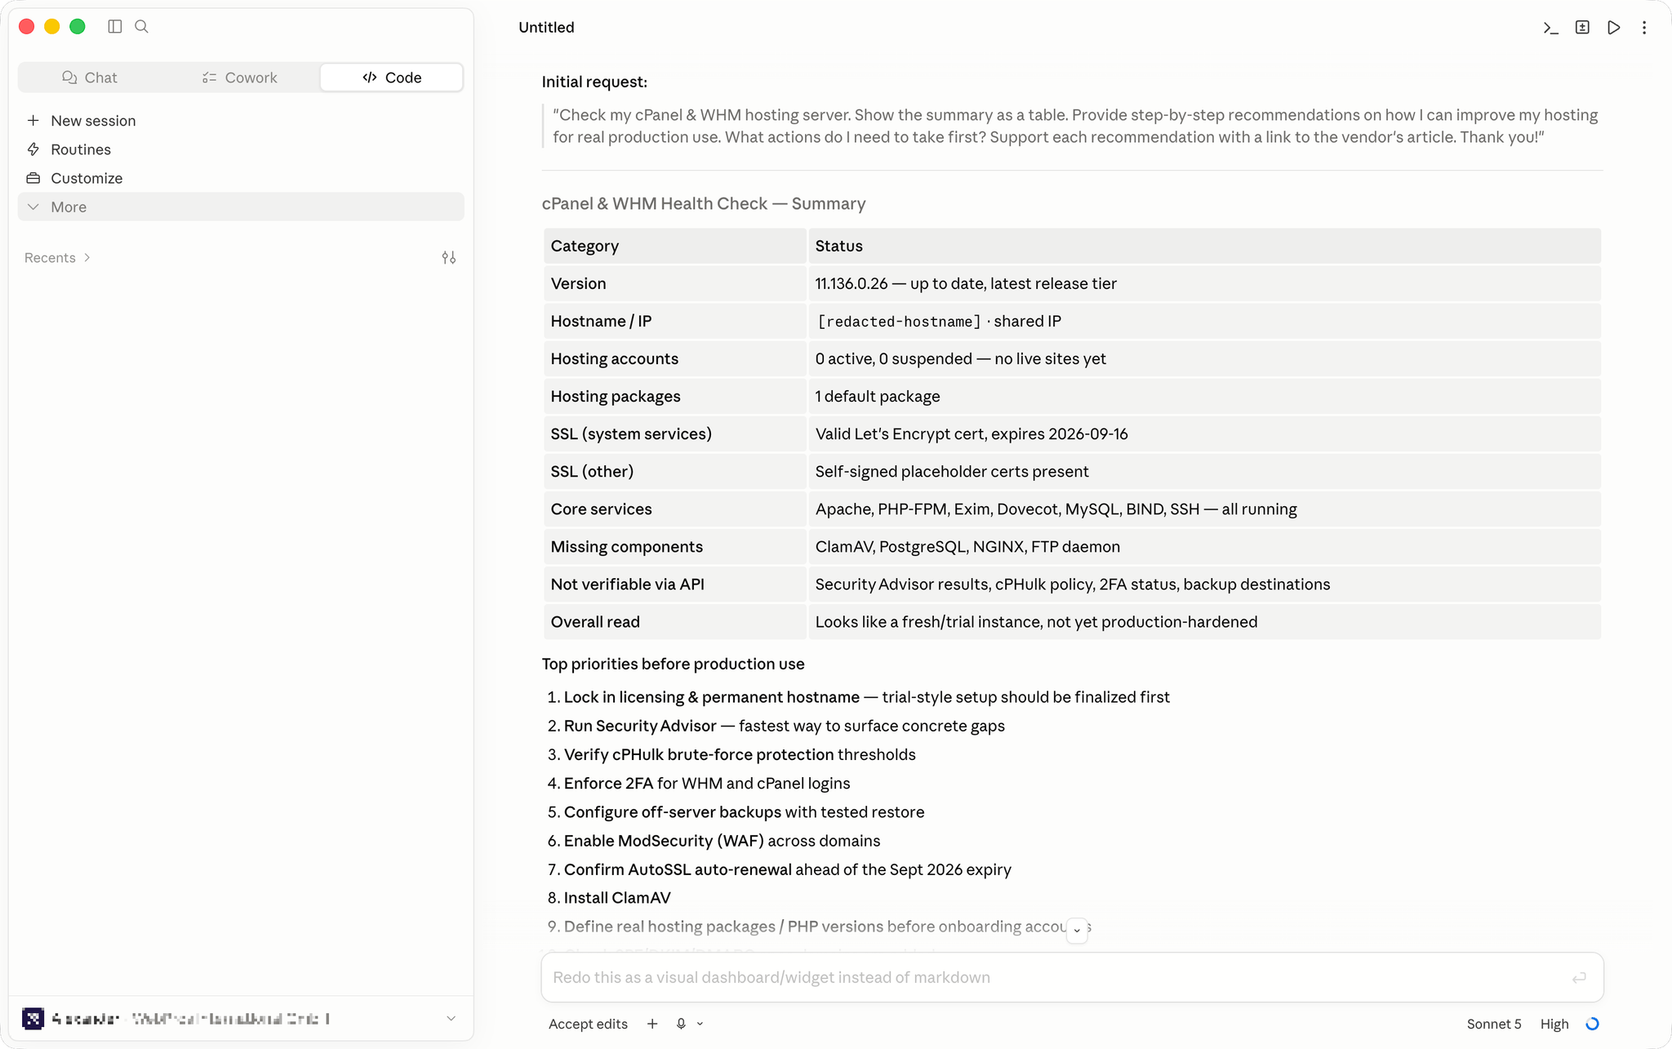Click the plus attachment icon

pos(652,1024)
